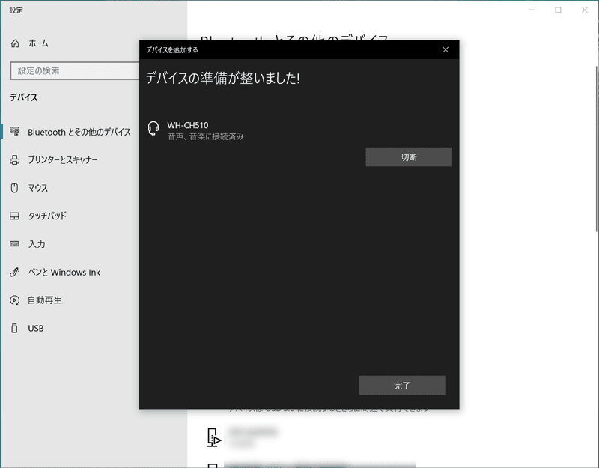Click the 切断 button for WH-CH510
Image resolution: width=599 pixels, height=468 pixels.
click(409, 157)
